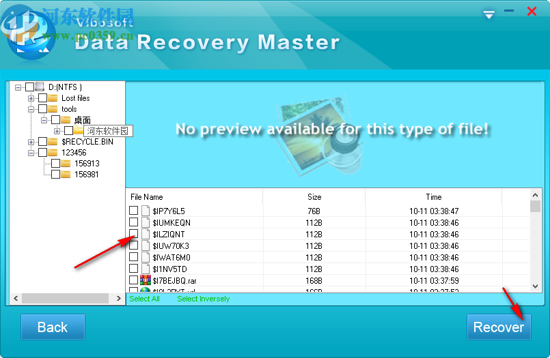Tick the checkbox for $I7BEJBQ.rar
550x358 pixels.
coord(133,280)
